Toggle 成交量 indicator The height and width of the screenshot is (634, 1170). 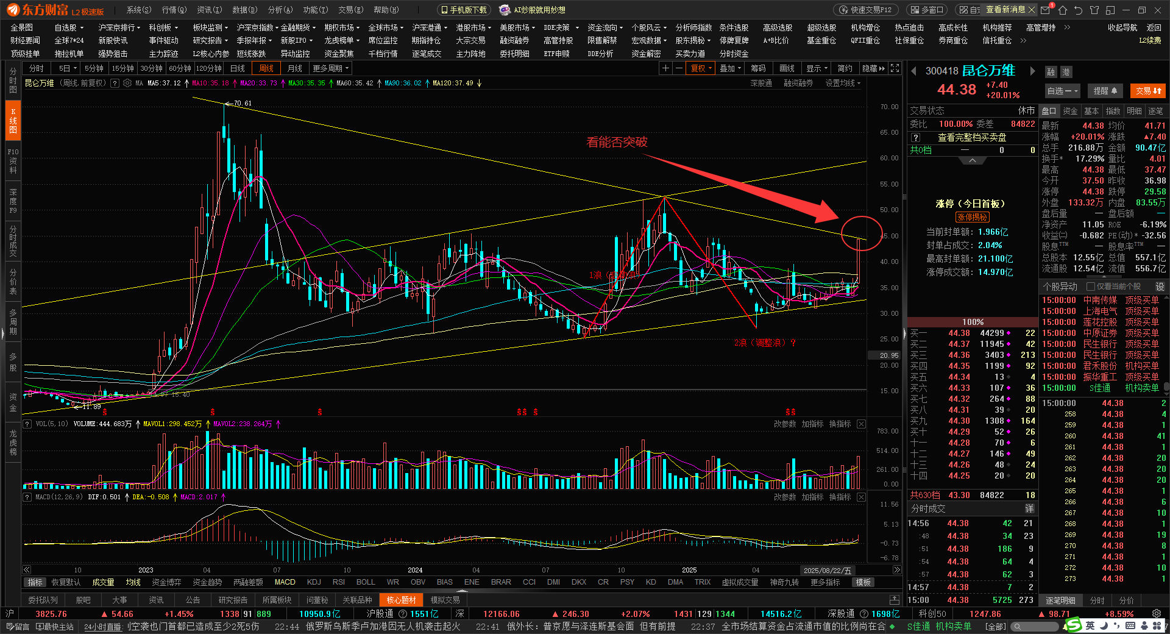tap(103, 582)
